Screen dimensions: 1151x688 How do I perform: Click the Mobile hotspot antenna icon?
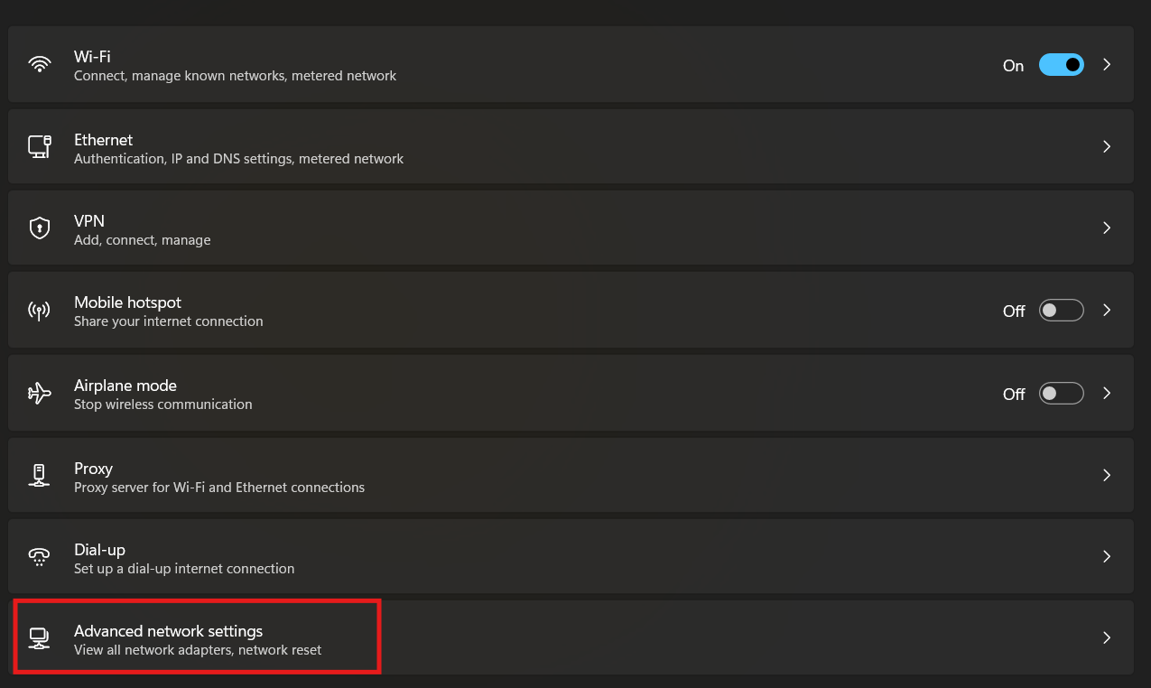(40, 311)
